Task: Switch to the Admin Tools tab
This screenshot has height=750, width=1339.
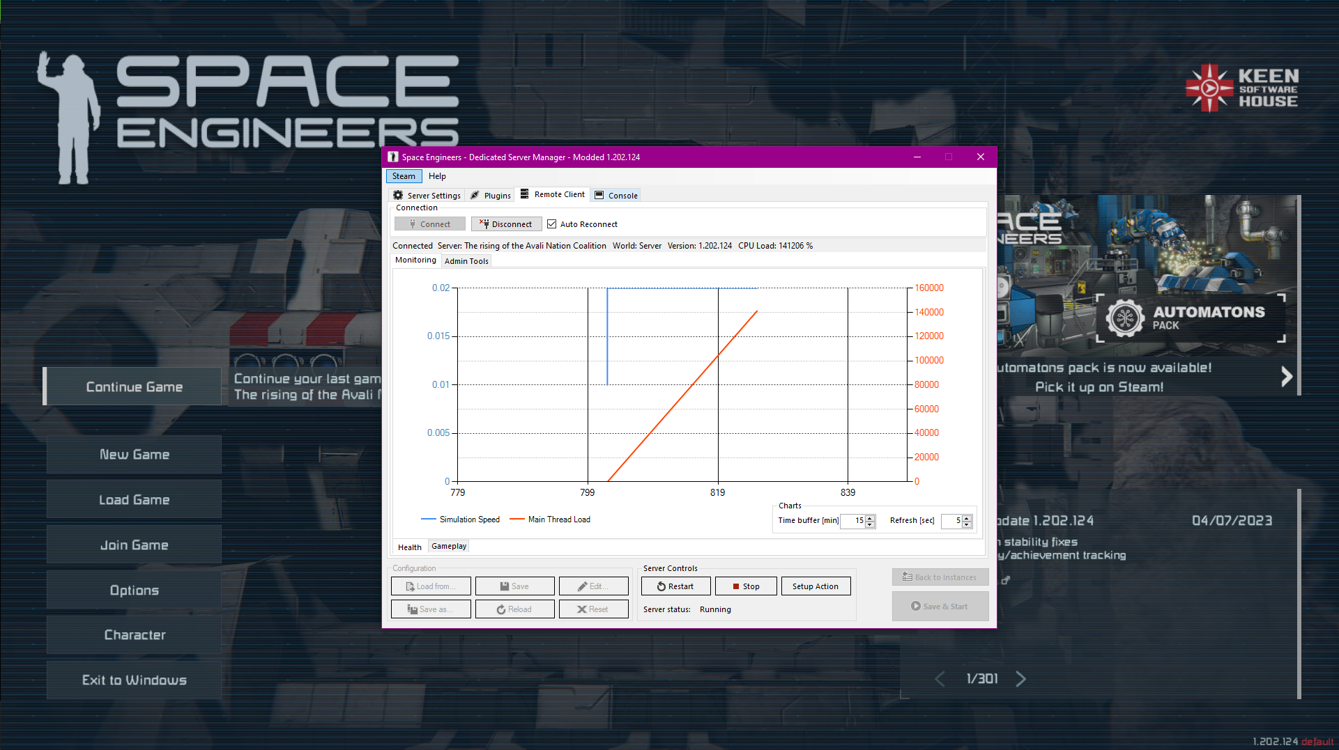Action: coord(466,261)
